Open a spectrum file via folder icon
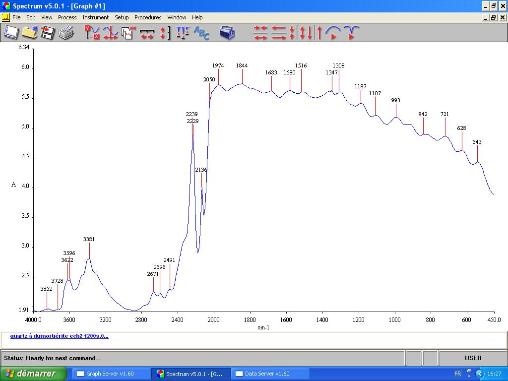This screenshot has height=381, width=508. pos(29,33)
